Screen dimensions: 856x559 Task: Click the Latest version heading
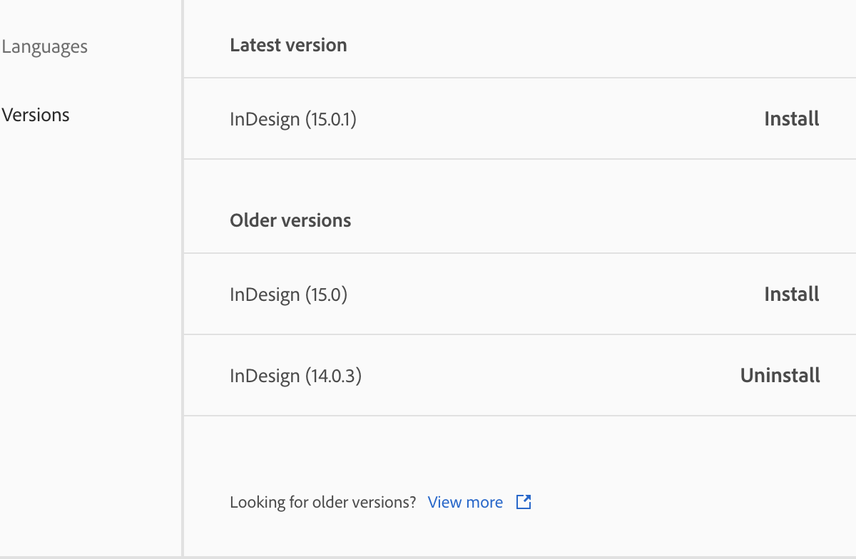point(288,45)
